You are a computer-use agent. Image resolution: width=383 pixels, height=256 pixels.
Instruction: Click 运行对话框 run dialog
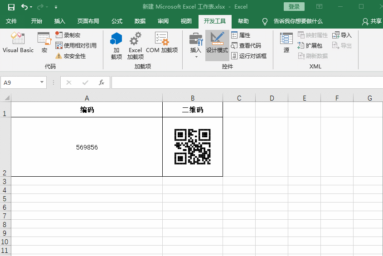[249, 56]
